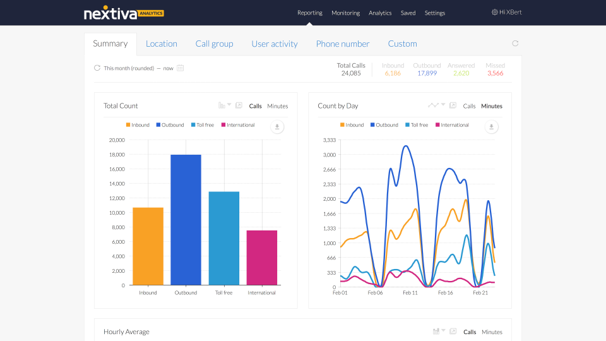Click the Nextiva Analytics logo
This screenshot has width=606, height=341.
click(123, 13)
